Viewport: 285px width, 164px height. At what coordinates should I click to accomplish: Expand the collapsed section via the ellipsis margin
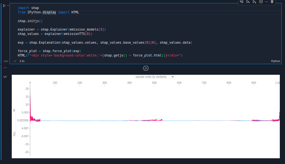coord(5,67)
